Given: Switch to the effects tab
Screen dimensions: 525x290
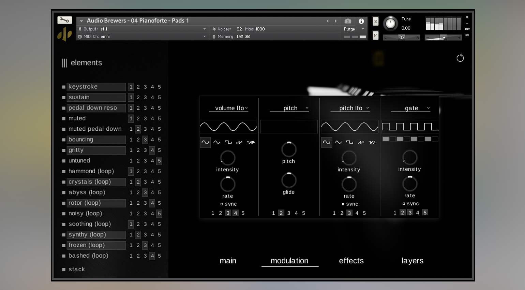Looking at the screenshot, I should point(351,261).
